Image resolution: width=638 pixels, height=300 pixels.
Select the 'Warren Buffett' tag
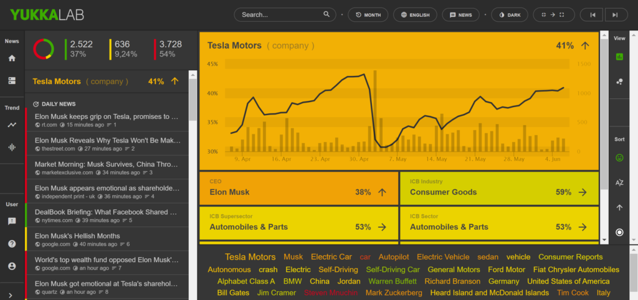pyautogui.click(x=393, y=281)
